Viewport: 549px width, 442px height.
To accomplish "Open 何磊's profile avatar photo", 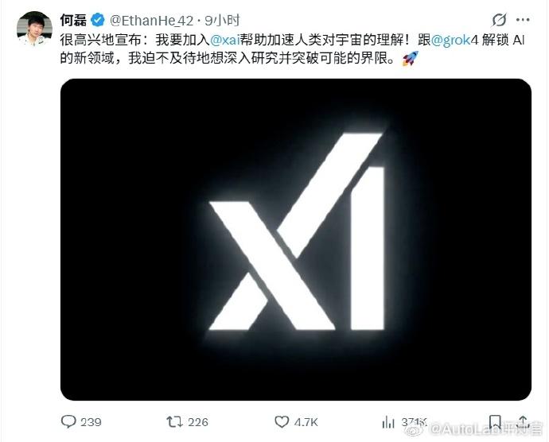I will (x=35, y=29).
